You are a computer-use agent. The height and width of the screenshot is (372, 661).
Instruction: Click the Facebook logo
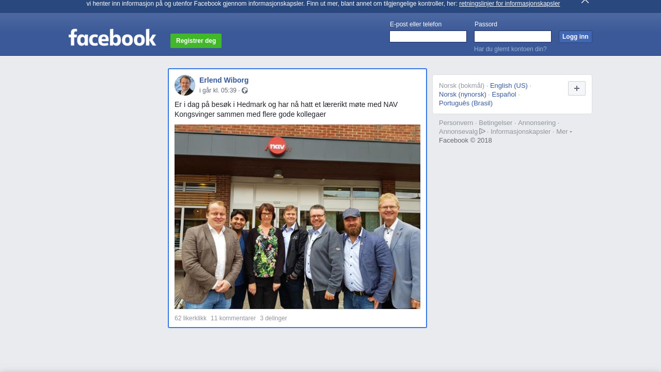pyautogui.click(x=112, y=38)
